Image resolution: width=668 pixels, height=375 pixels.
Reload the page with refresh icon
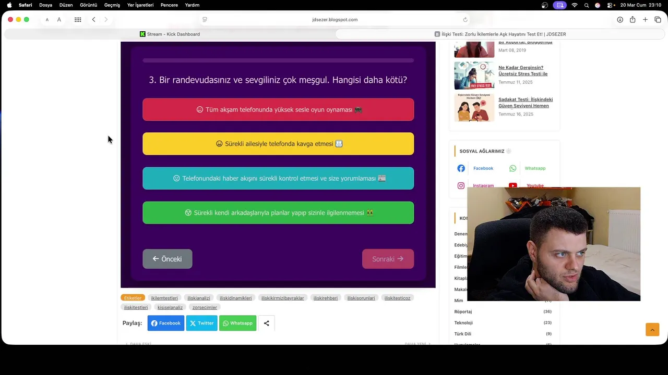click(x=465, y=20)
